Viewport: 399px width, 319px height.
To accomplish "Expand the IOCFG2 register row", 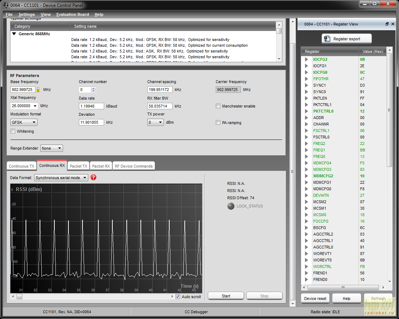I will click(x=306, y=59).
